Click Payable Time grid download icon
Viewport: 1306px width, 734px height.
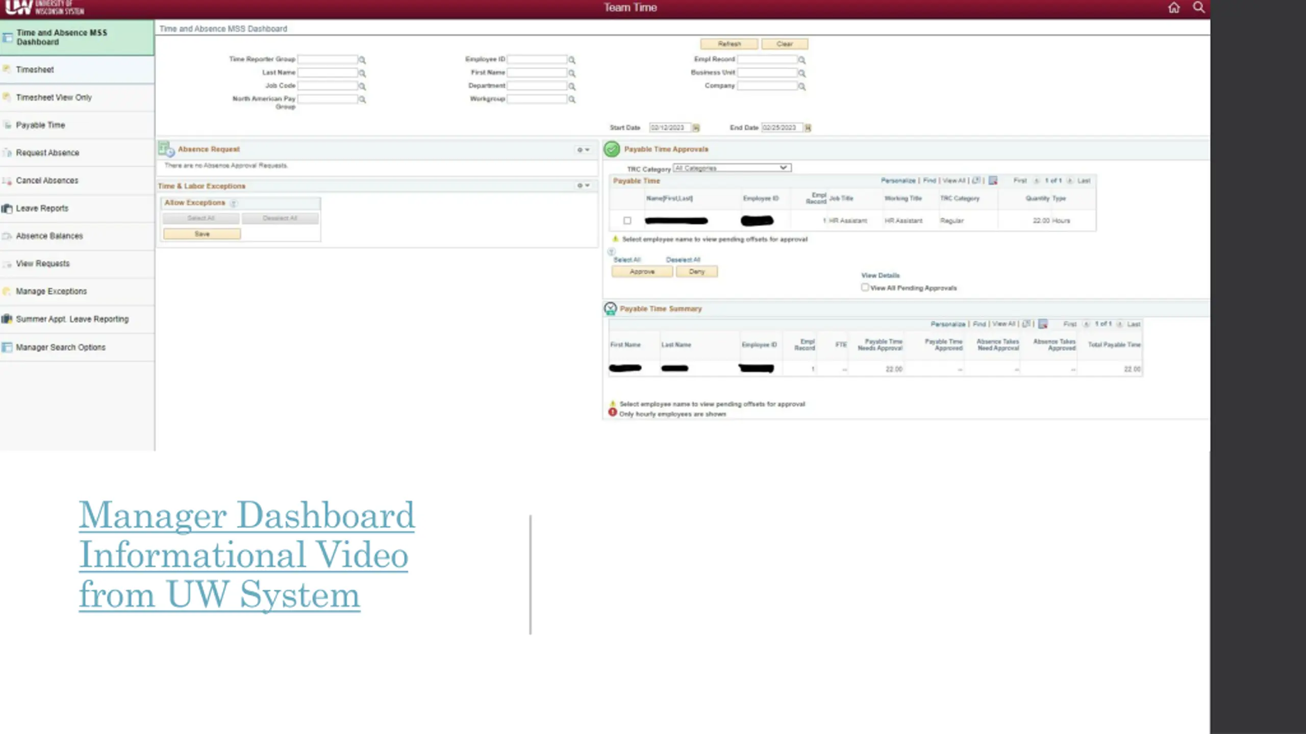(x=993, y=180)
